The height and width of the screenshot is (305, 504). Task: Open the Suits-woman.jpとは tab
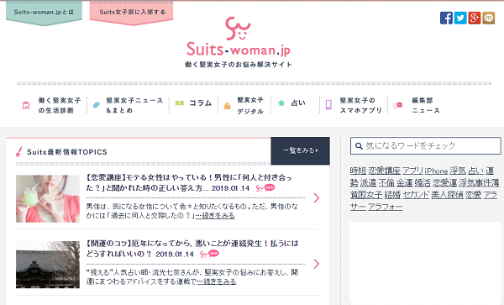44,13
